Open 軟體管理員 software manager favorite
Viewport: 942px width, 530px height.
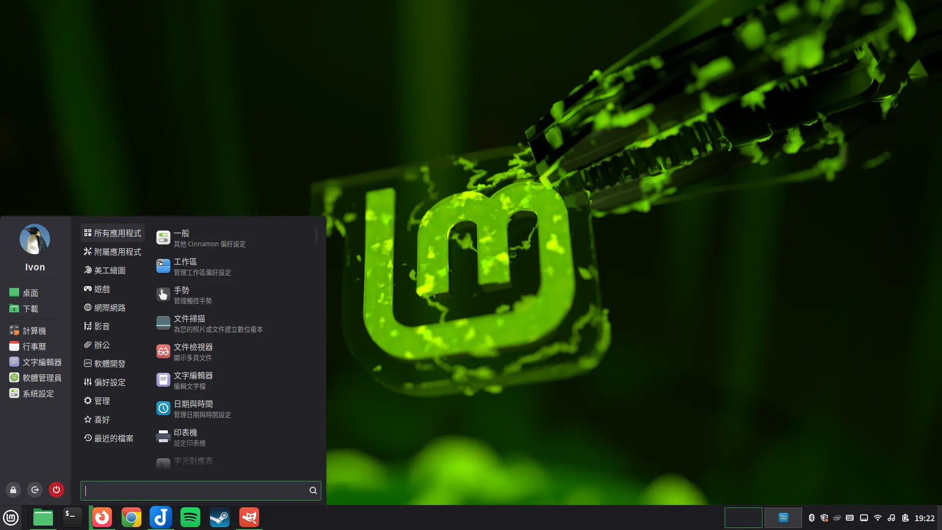(42, 378)
